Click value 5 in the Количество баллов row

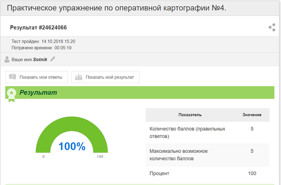point(252,129)
